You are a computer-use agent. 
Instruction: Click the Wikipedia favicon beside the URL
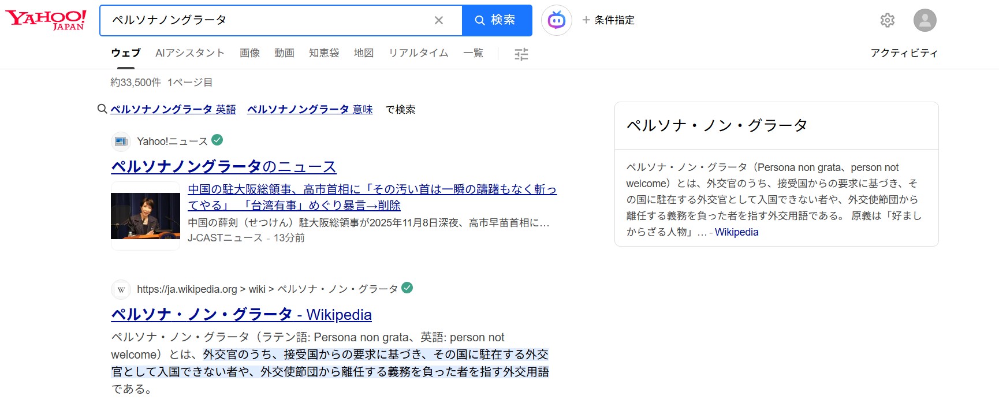click(121, 289)
